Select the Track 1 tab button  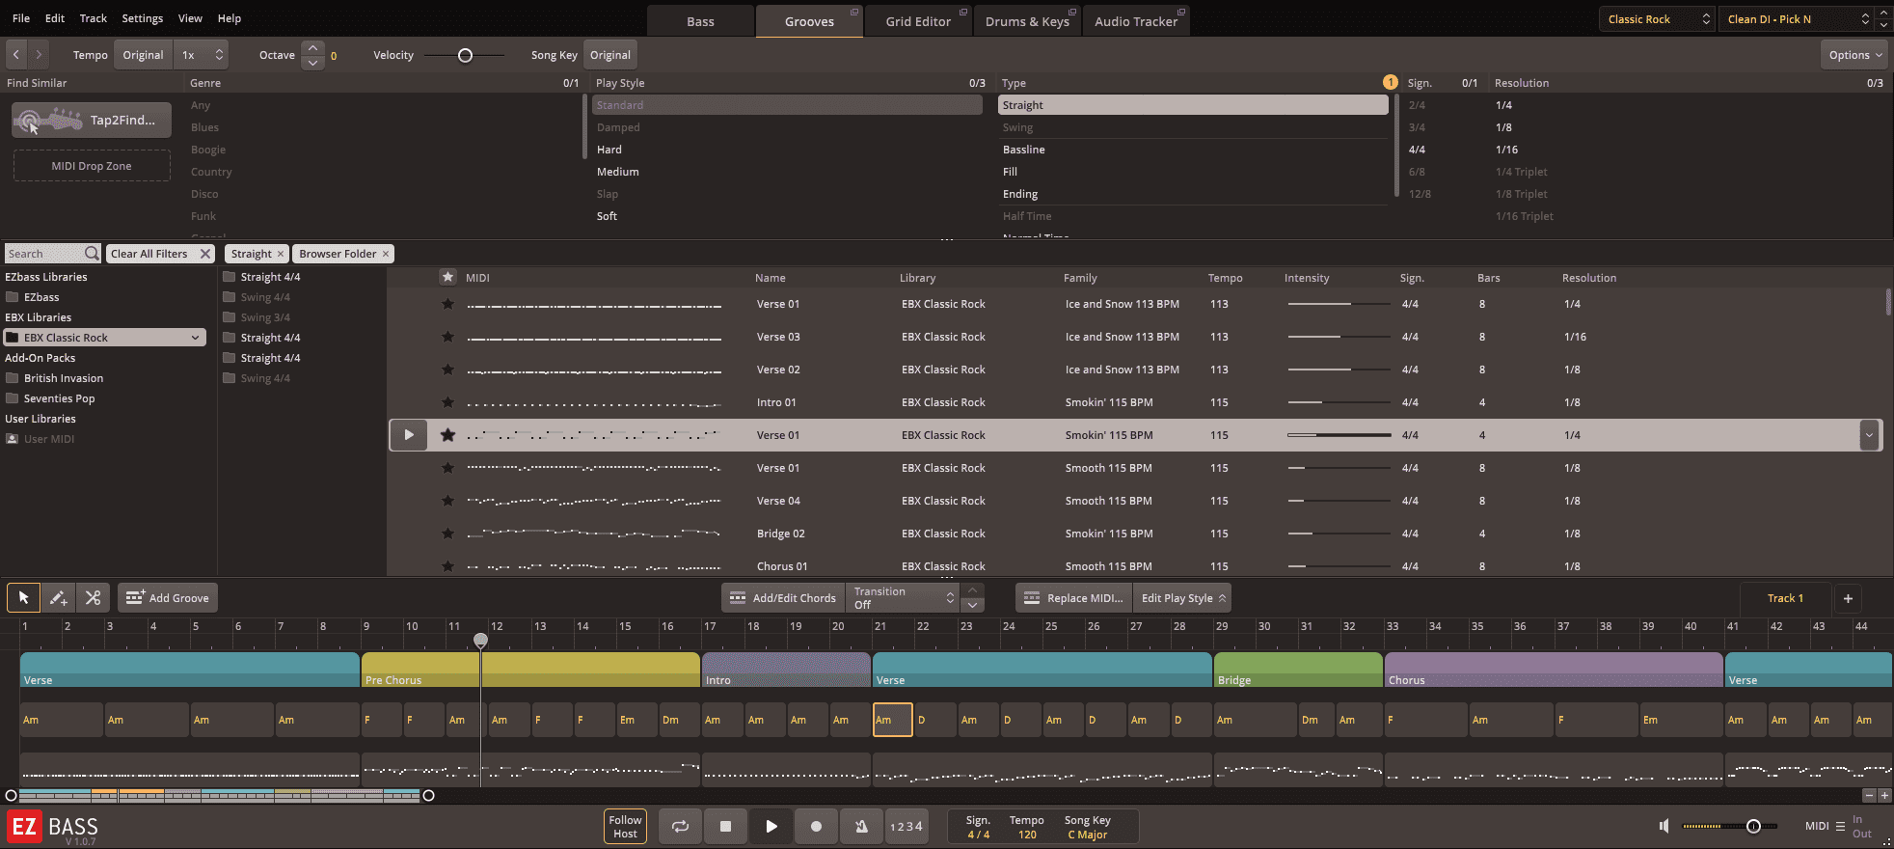tap(1785, 598)
